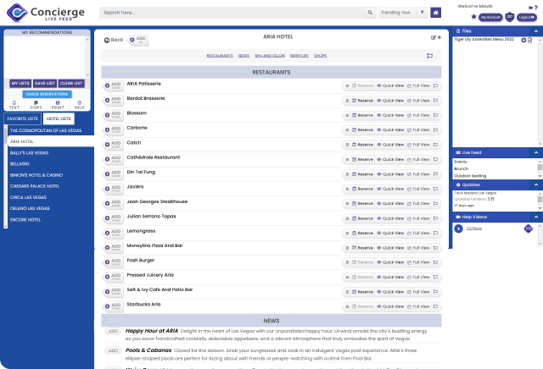Screen dimensions: 543x369
Task: Quick View Julian Serrano Tapas
Action: [390, 218]
